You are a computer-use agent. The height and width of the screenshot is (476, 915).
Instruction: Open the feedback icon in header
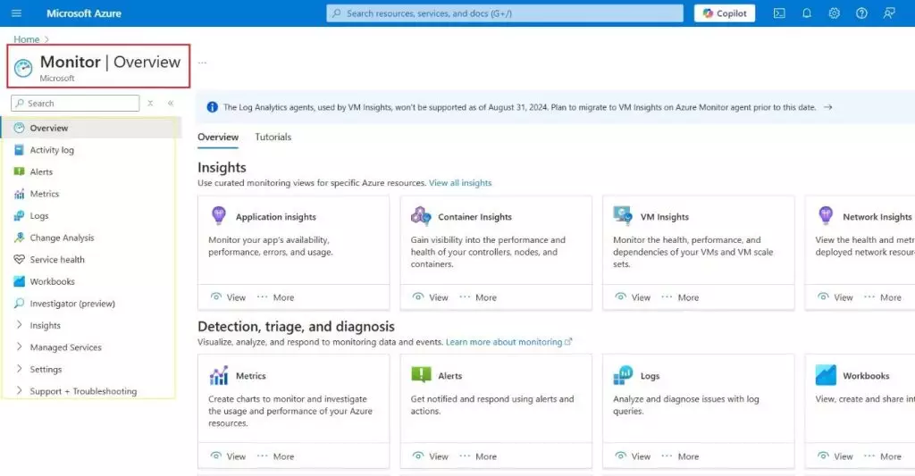(x=889, y=13)
